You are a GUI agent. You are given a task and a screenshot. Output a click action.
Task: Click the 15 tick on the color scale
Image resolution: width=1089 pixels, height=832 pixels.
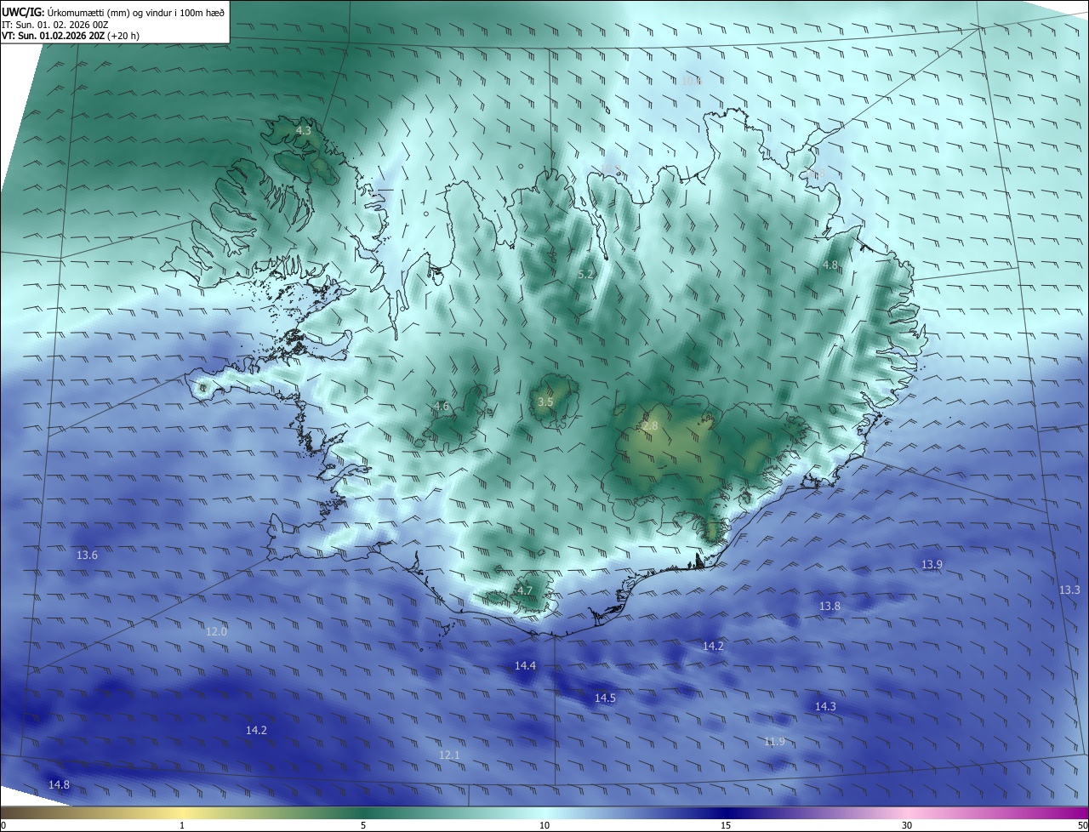726,825
